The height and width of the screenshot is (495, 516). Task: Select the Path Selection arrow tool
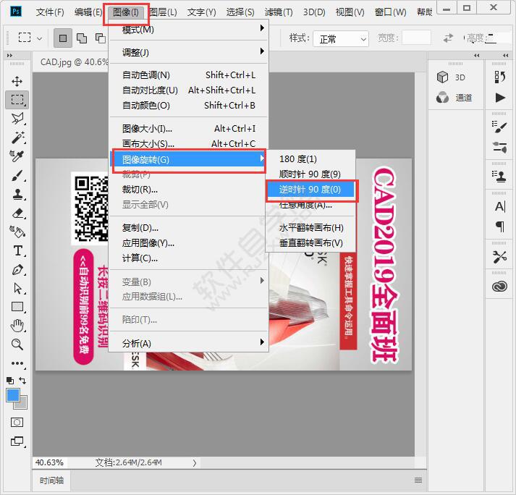[17, 288]
